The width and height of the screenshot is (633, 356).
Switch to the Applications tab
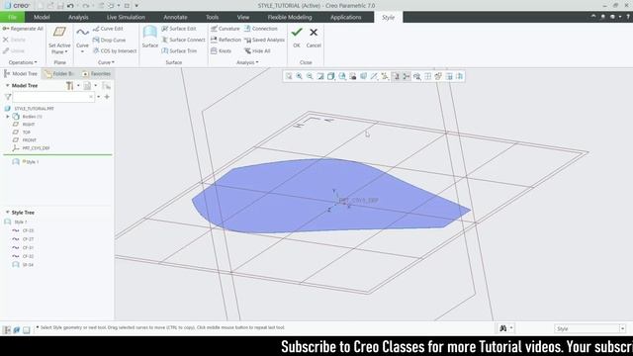click(346, 17)
